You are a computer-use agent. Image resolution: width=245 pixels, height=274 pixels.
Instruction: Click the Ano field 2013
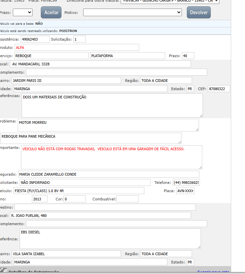(40, 199)
